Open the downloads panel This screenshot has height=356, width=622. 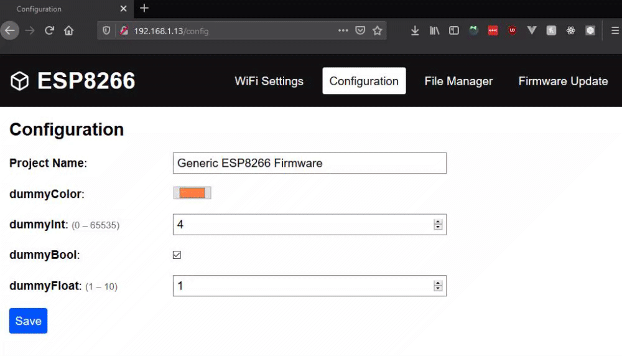tap(415, 30)
